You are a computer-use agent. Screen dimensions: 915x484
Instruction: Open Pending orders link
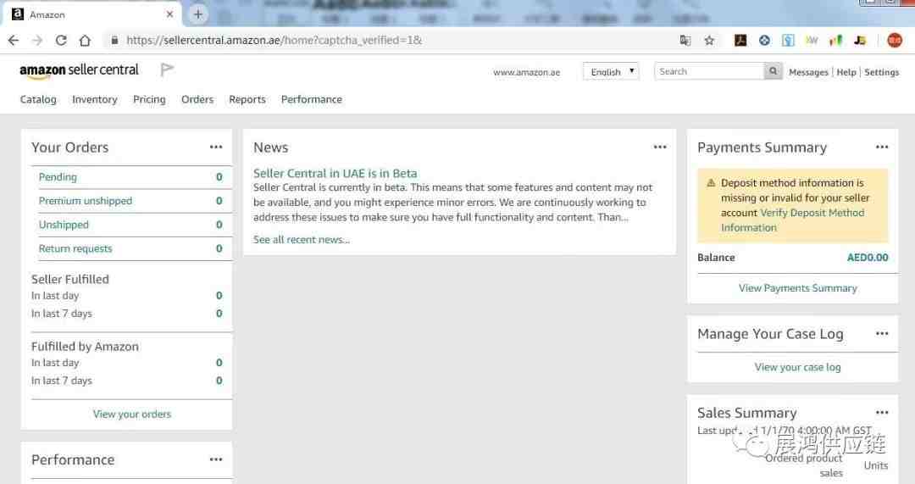[58, 177]
